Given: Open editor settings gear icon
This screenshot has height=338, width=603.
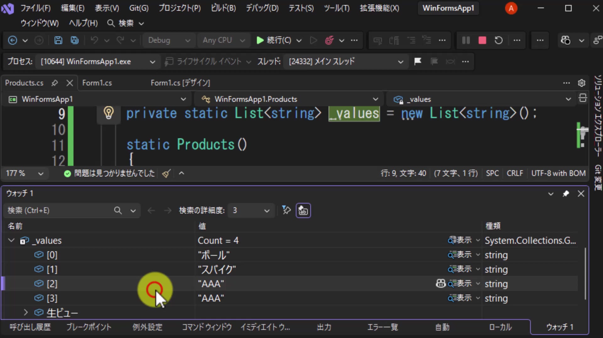Looking at the screenshot, I should (x=582, y=83).
